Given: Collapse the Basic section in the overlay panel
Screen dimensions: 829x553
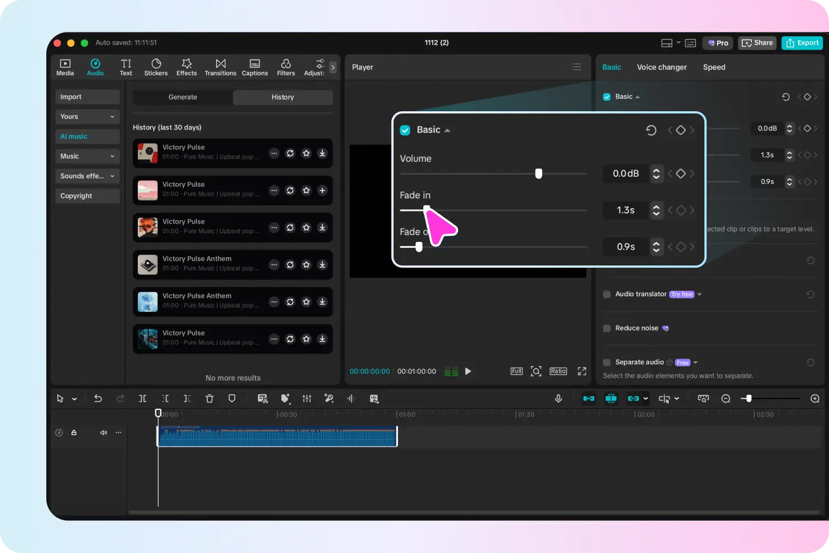Looking at the screenshot, I should pyautogui.click(x=447, y=129).
